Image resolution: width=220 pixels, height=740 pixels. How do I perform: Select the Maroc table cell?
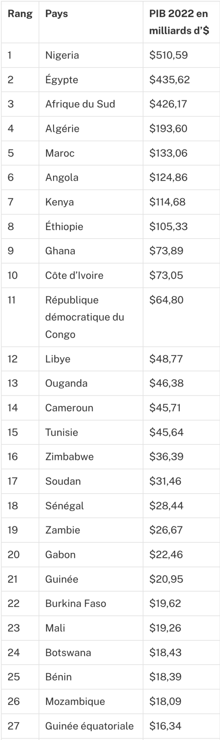click(60, 153)
